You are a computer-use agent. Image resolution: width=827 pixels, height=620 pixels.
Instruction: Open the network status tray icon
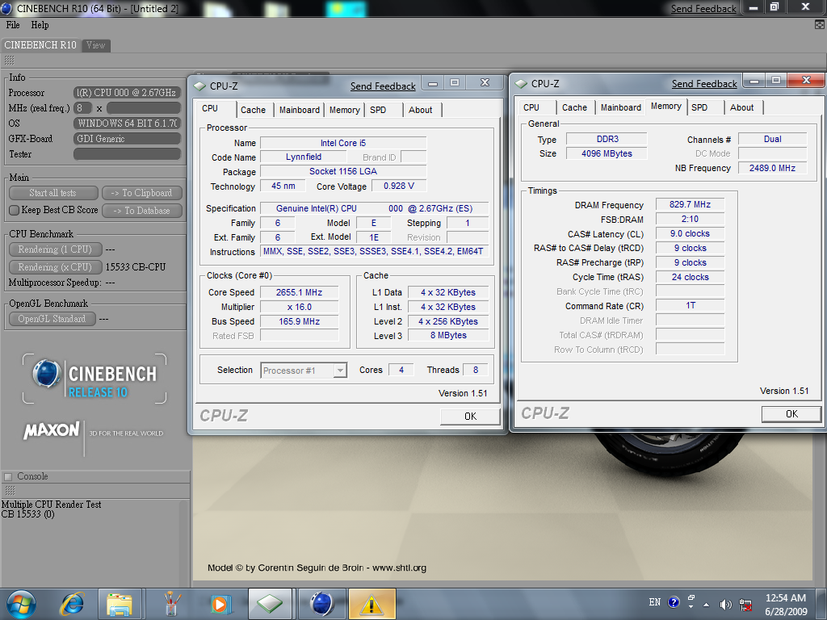745,604
